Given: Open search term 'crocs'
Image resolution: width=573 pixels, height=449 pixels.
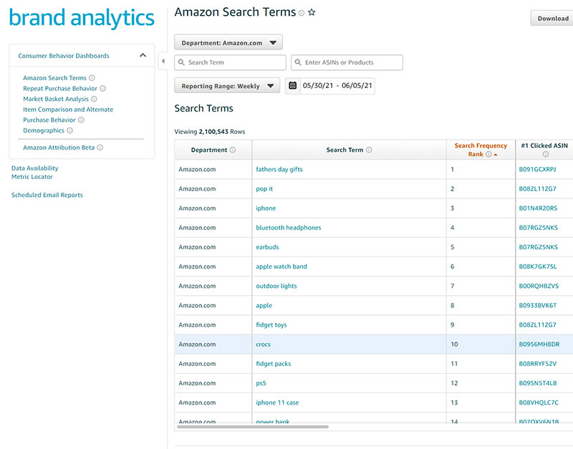Looking at the screenshot, I should point(263,344).
